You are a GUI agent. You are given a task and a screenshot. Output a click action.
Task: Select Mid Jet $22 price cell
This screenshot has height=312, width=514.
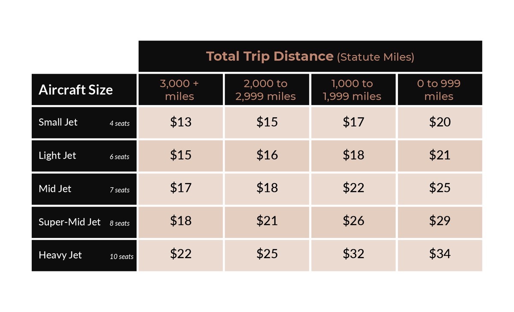coord(353,189)
